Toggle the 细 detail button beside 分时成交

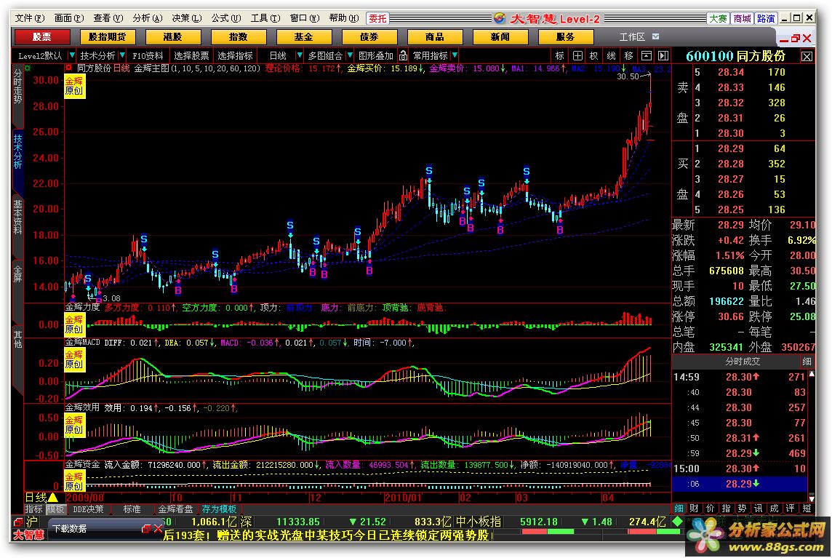[807, 362]
